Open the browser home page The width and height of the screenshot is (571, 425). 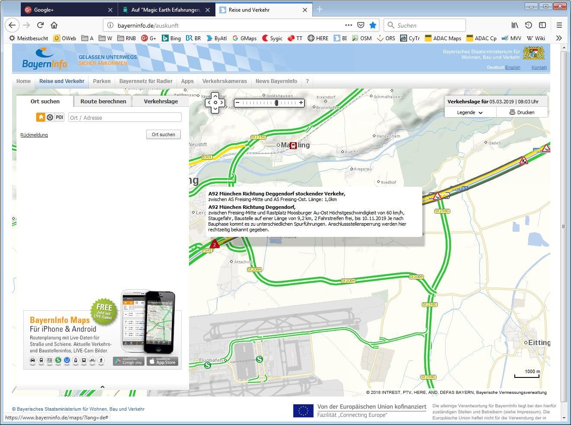point(54,25)
